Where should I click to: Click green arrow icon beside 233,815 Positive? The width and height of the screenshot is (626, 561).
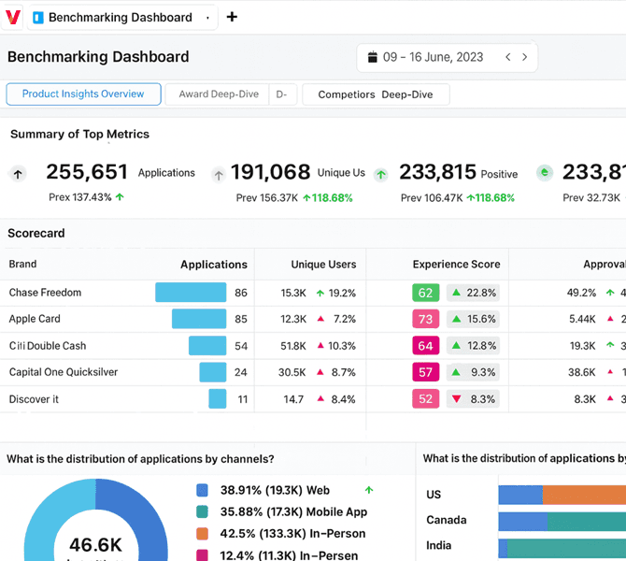tap(381, 175)
